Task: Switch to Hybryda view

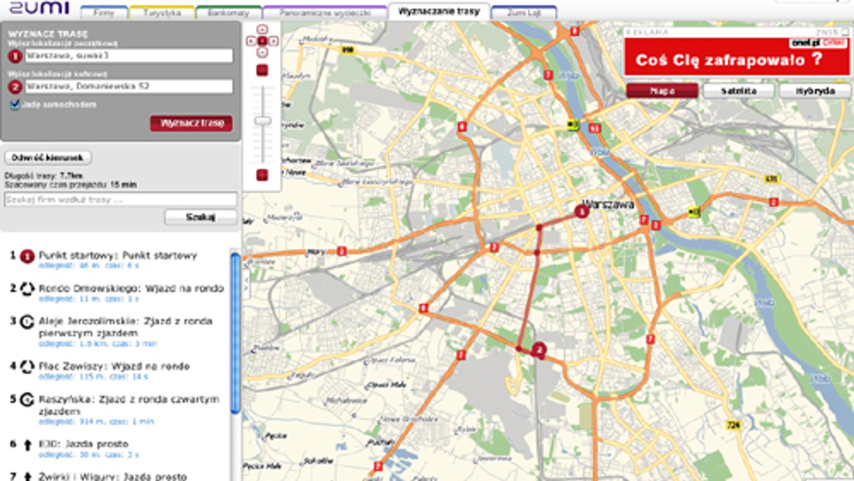Action: [815, 91]
